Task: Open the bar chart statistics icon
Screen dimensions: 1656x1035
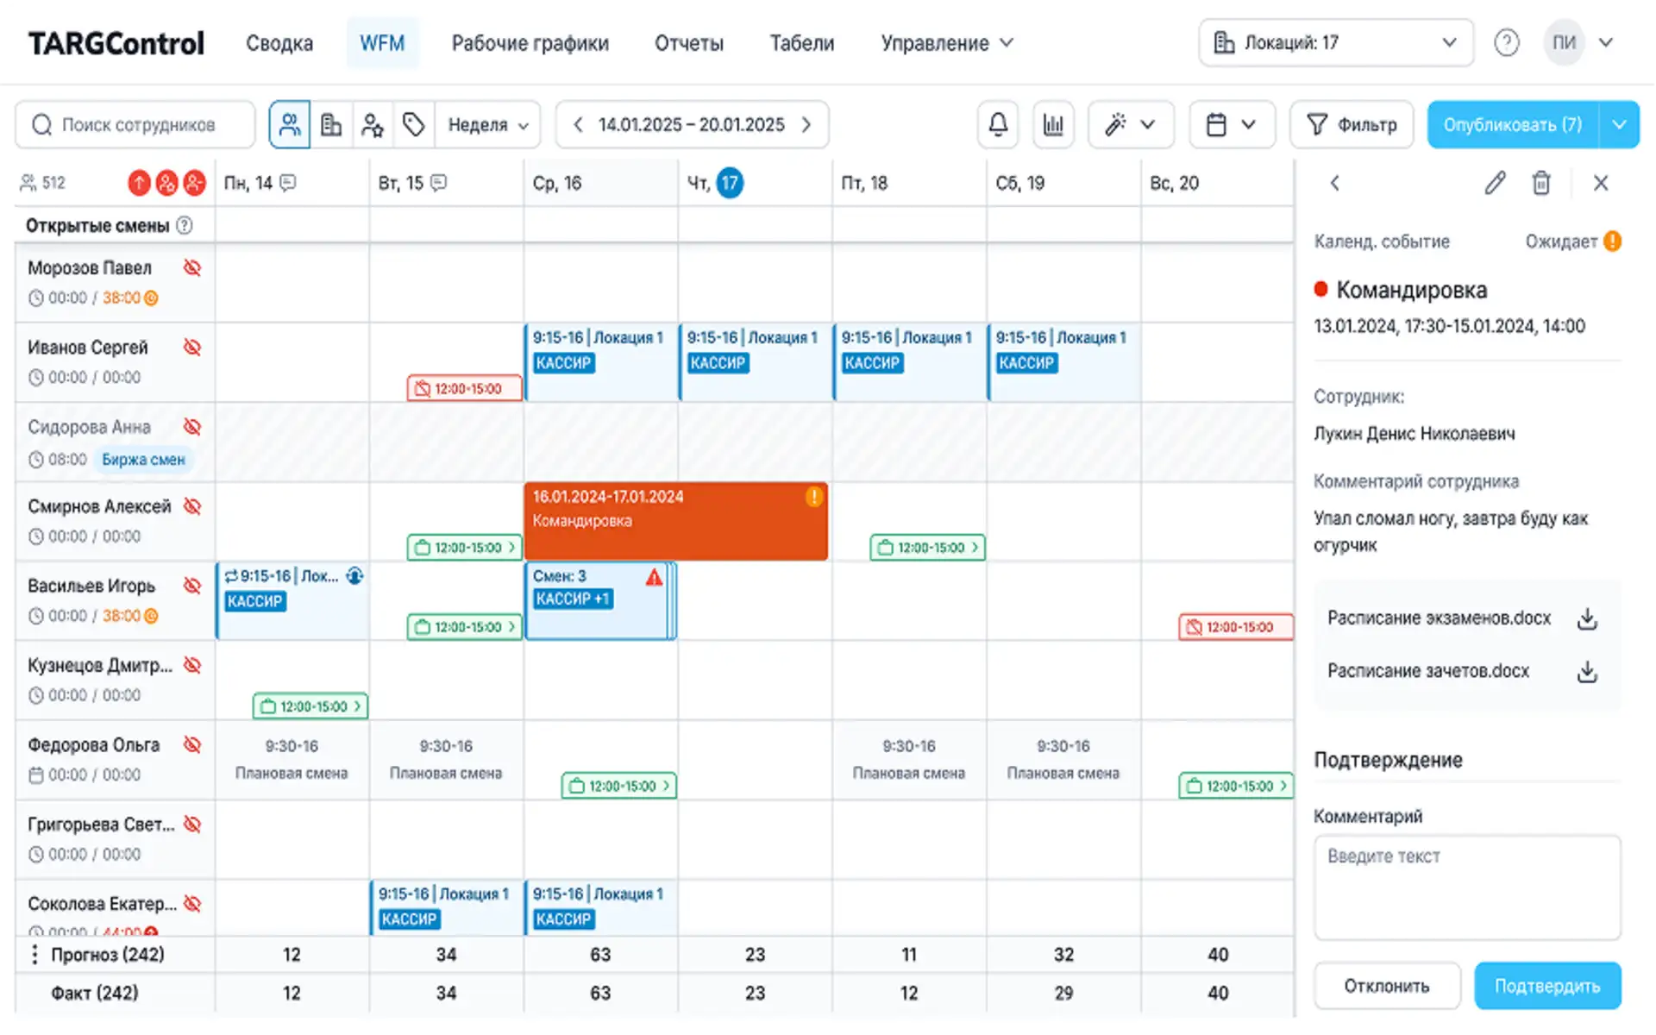Action: pyautogui.click(x=1053, y=125)
